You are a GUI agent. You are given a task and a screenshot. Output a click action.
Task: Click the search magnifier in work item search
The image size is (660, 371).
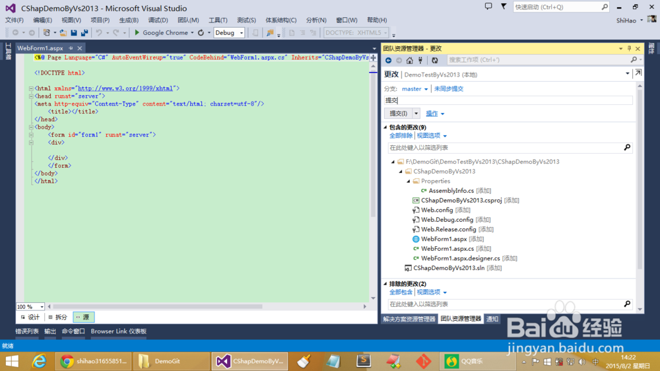coord(634,60)
